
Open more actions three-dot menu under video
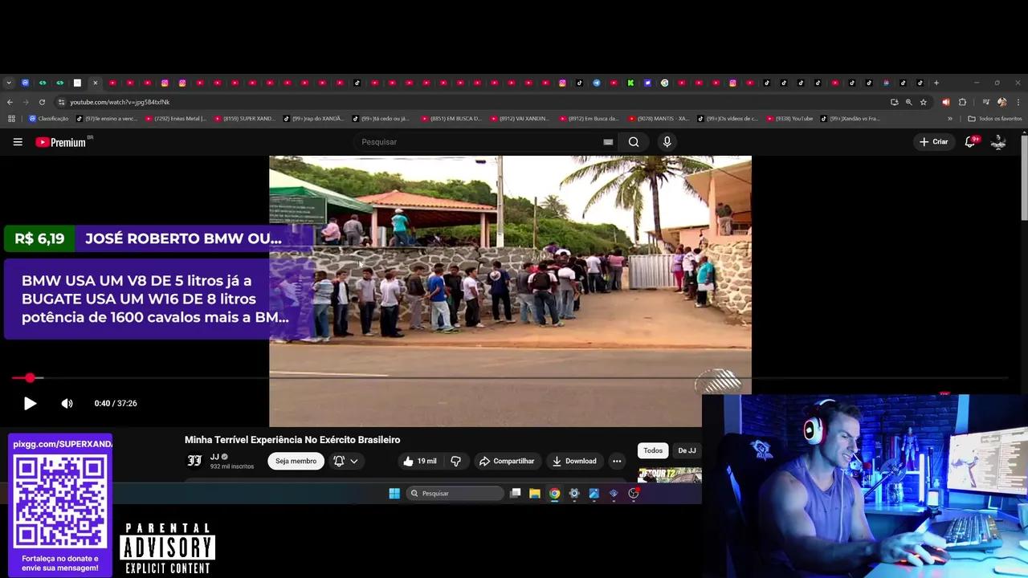point(617,461)
